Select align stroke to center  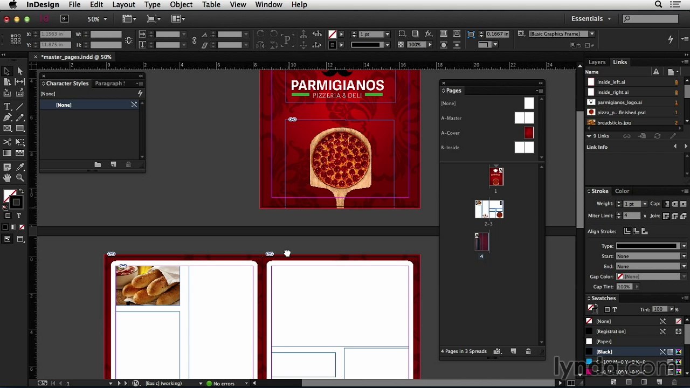(627, 231)
